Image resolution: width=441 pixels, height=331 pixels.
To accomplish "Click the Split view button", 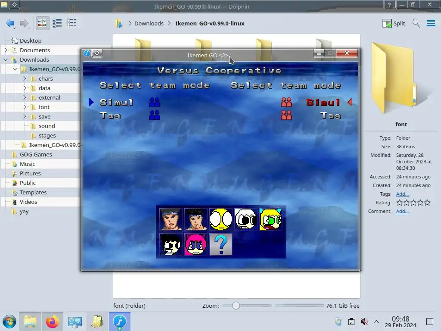I will pyautogui.click(x=394, y=23).
